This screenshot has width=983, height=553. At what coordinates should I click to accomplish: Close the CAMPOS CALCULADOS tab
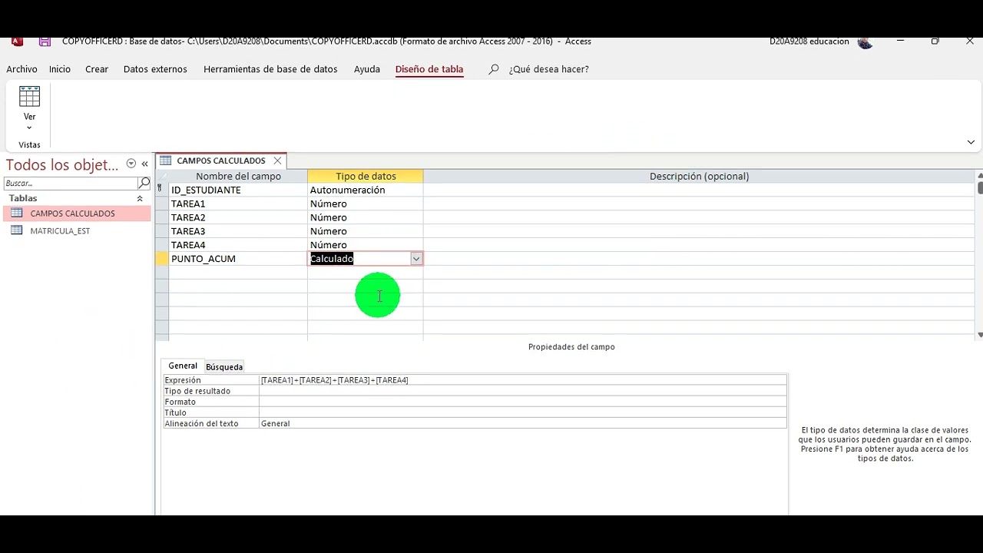(x=277, y=161)
